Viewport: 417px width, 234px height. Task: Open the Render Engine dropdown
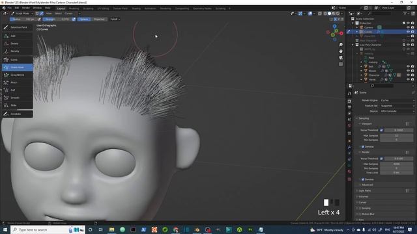tap(397, 100)
